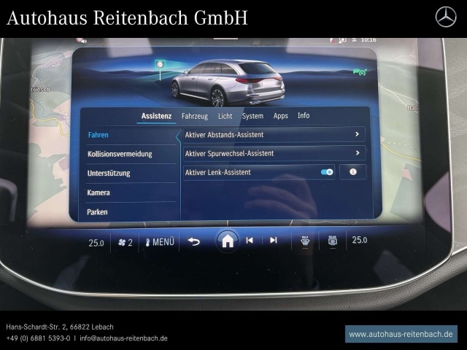
Task: Open the climate MENÜ
Action: 159,242
